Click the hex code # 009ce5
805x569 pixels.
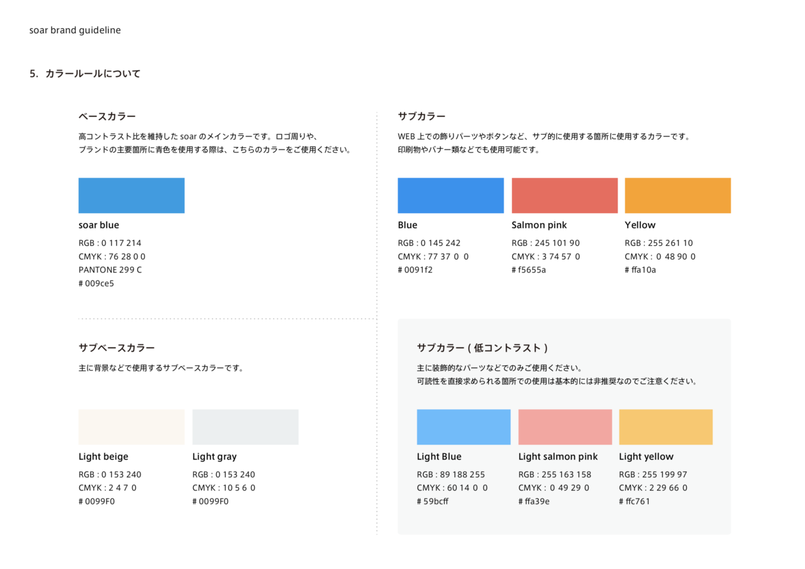[x=96, y=284]
